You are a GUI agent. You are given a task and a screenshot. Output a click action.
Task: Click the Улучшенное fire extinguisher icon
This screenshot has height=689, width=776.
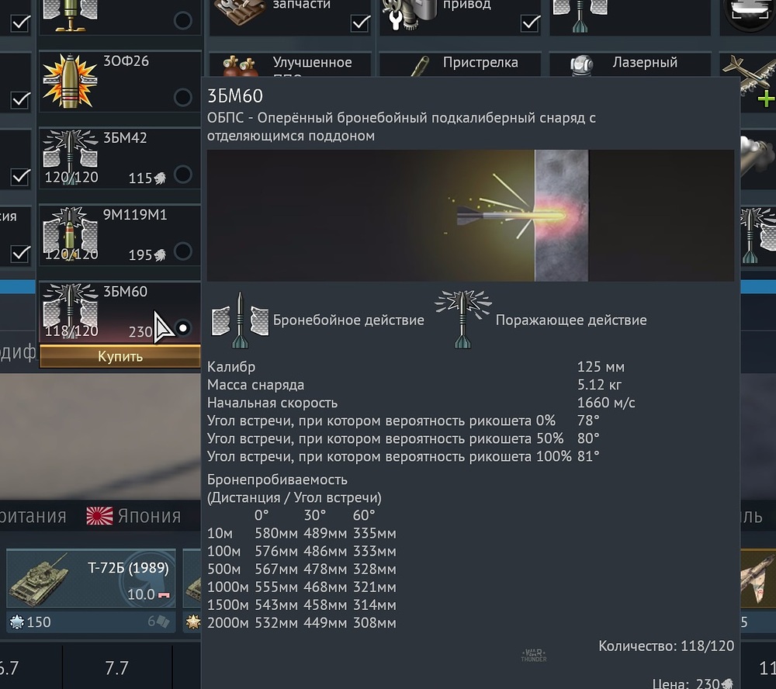point(240,66)
